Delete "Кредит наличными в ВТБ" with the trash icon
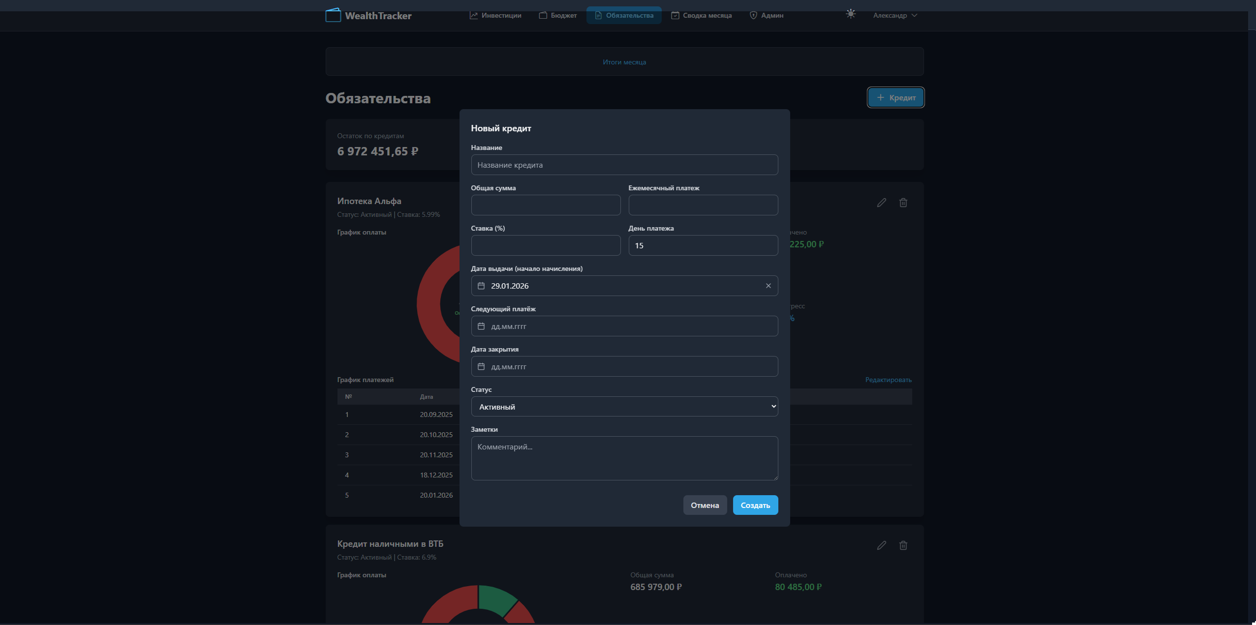Screen dimensions: 1256x625 (x=903, y=545)
